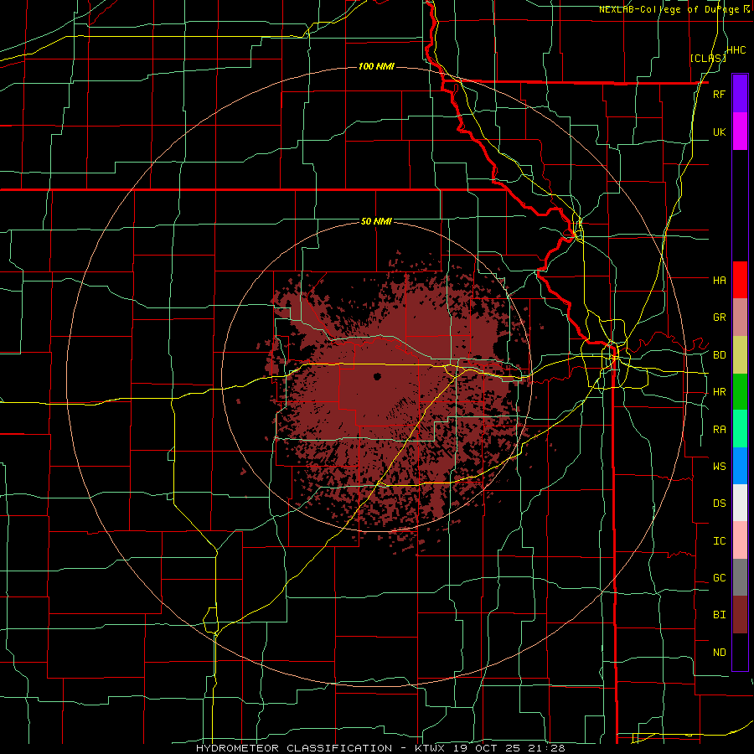This screenshot has width=754, height=754.
Task: Click the [CLAS] units label
Action: (708, 58)
